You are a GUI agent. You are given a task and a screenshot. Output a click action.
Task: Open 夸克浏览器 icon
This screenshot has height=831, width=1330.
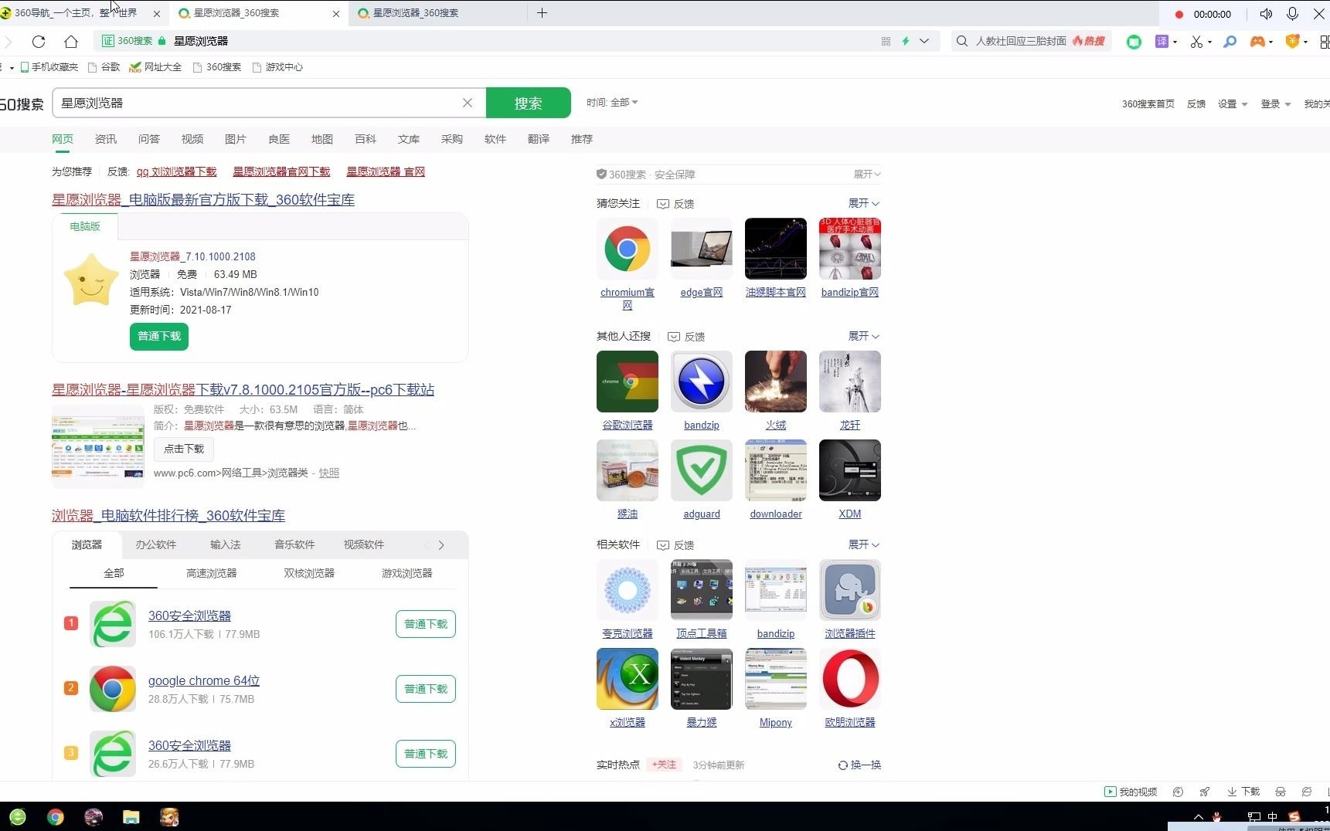tap(628, 590)
